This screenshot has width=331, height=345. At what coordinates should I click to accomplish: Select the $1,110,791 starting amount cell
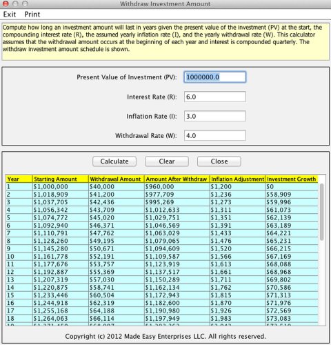pos(61,233)
